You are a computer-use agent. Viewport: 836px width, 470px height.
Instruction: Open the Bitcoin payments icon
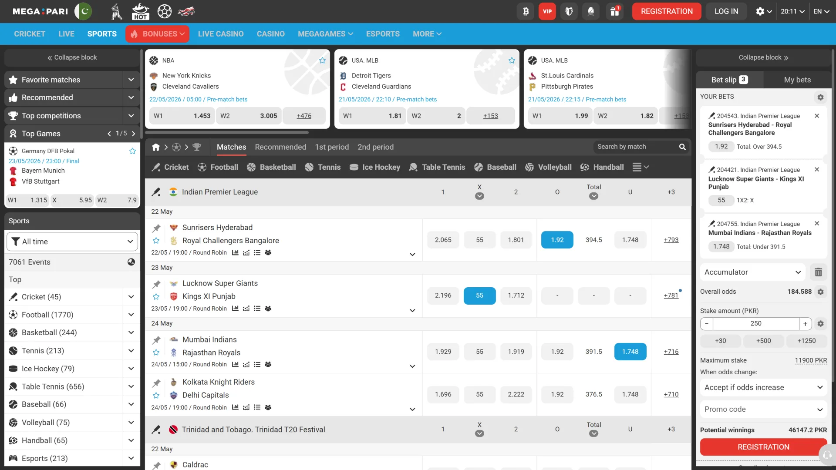coord(526,11)
